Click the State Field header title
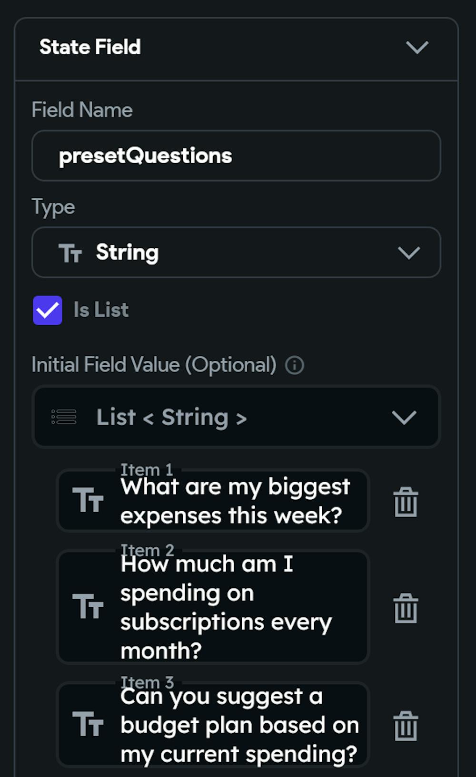The image size is (476, 777). [x=90, y=47]
